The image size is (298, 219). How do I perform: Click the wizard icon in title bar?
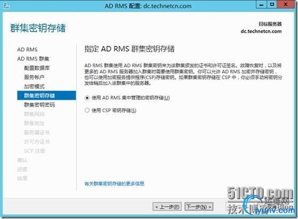click(6, 6)
